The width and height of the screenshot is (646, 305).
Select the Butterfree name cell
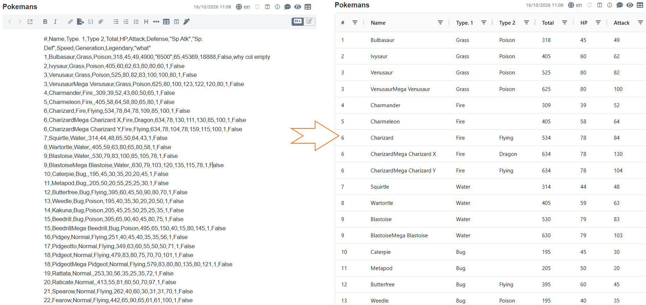click(383, 285)
